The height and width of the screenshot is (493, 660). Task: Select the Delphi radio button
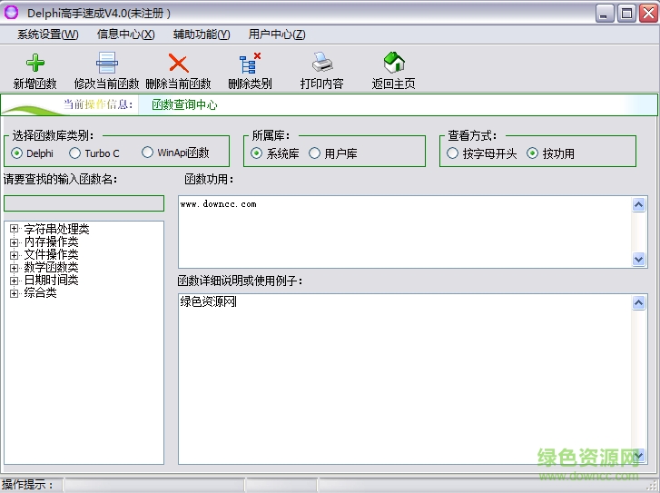[x=17, y=153]
